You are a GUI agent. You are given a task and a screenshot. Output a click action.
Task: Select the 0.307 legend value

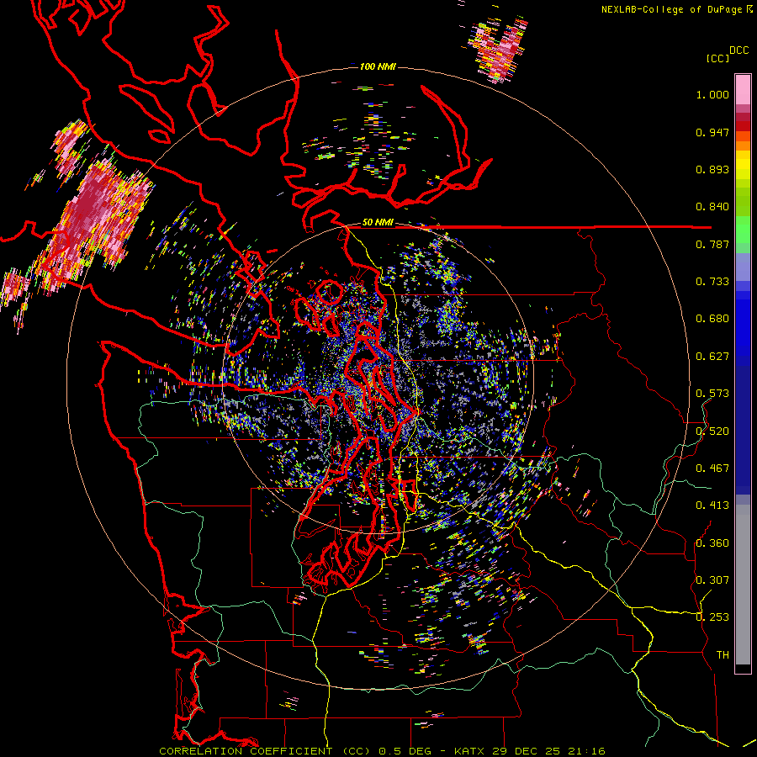[x=712, y=580]
